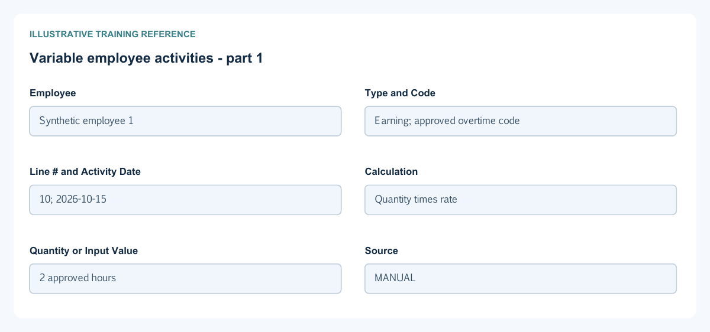This screenshot has height=332, width=710.
Task: Click the 'Line # and Activity Date' label
Action: pyautogui.click(x=85, y=172)
